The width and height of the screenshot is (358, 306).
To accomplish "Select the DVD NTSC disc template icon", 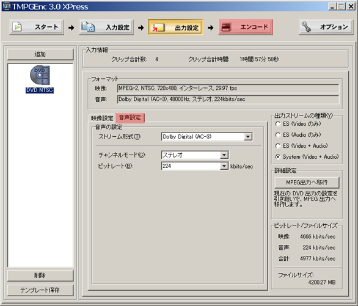I will [x=40, y=75].
